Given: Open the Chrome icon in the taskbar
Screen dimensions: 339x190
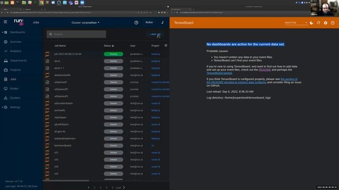Looking at the screenshot, I should coord(41,3).
